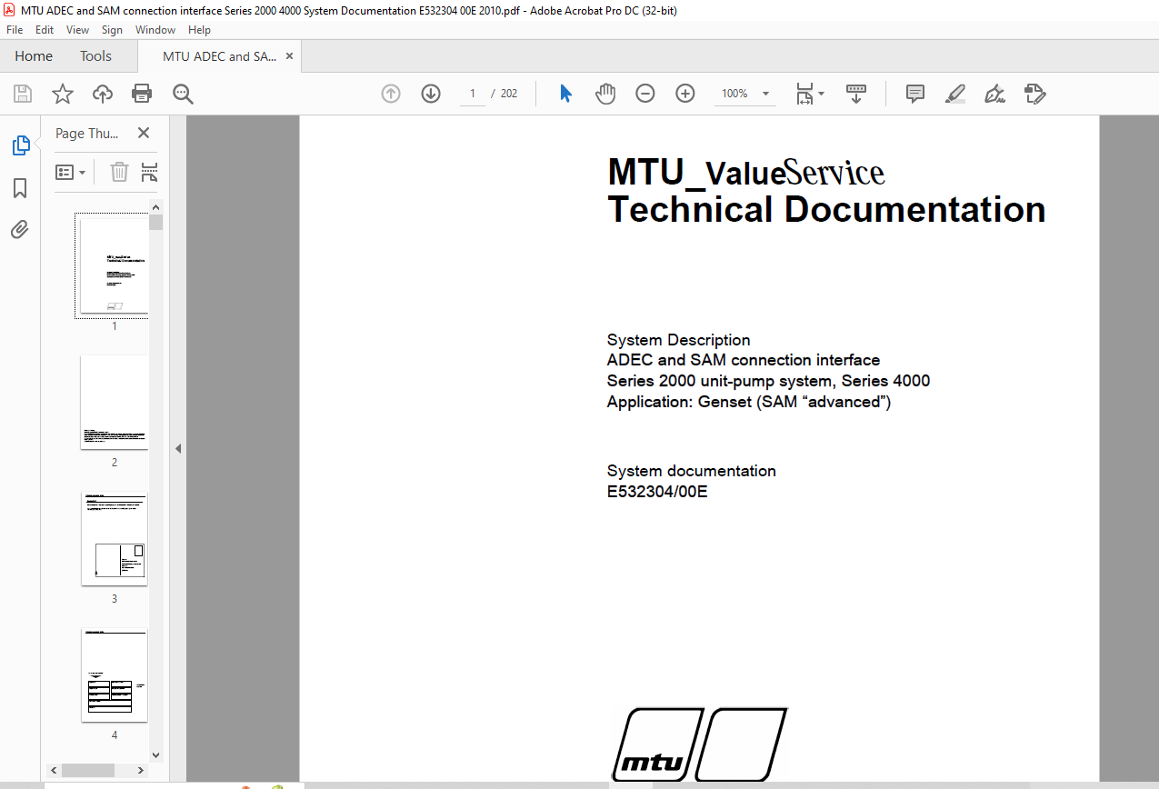
Task: Click the stamp and edit tool icon
Action: [x=1034, y=94]
